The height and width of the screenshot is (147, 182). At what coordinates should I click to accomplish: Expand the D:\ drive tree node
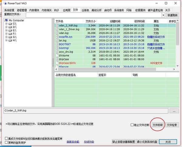[x=6, y=27]
